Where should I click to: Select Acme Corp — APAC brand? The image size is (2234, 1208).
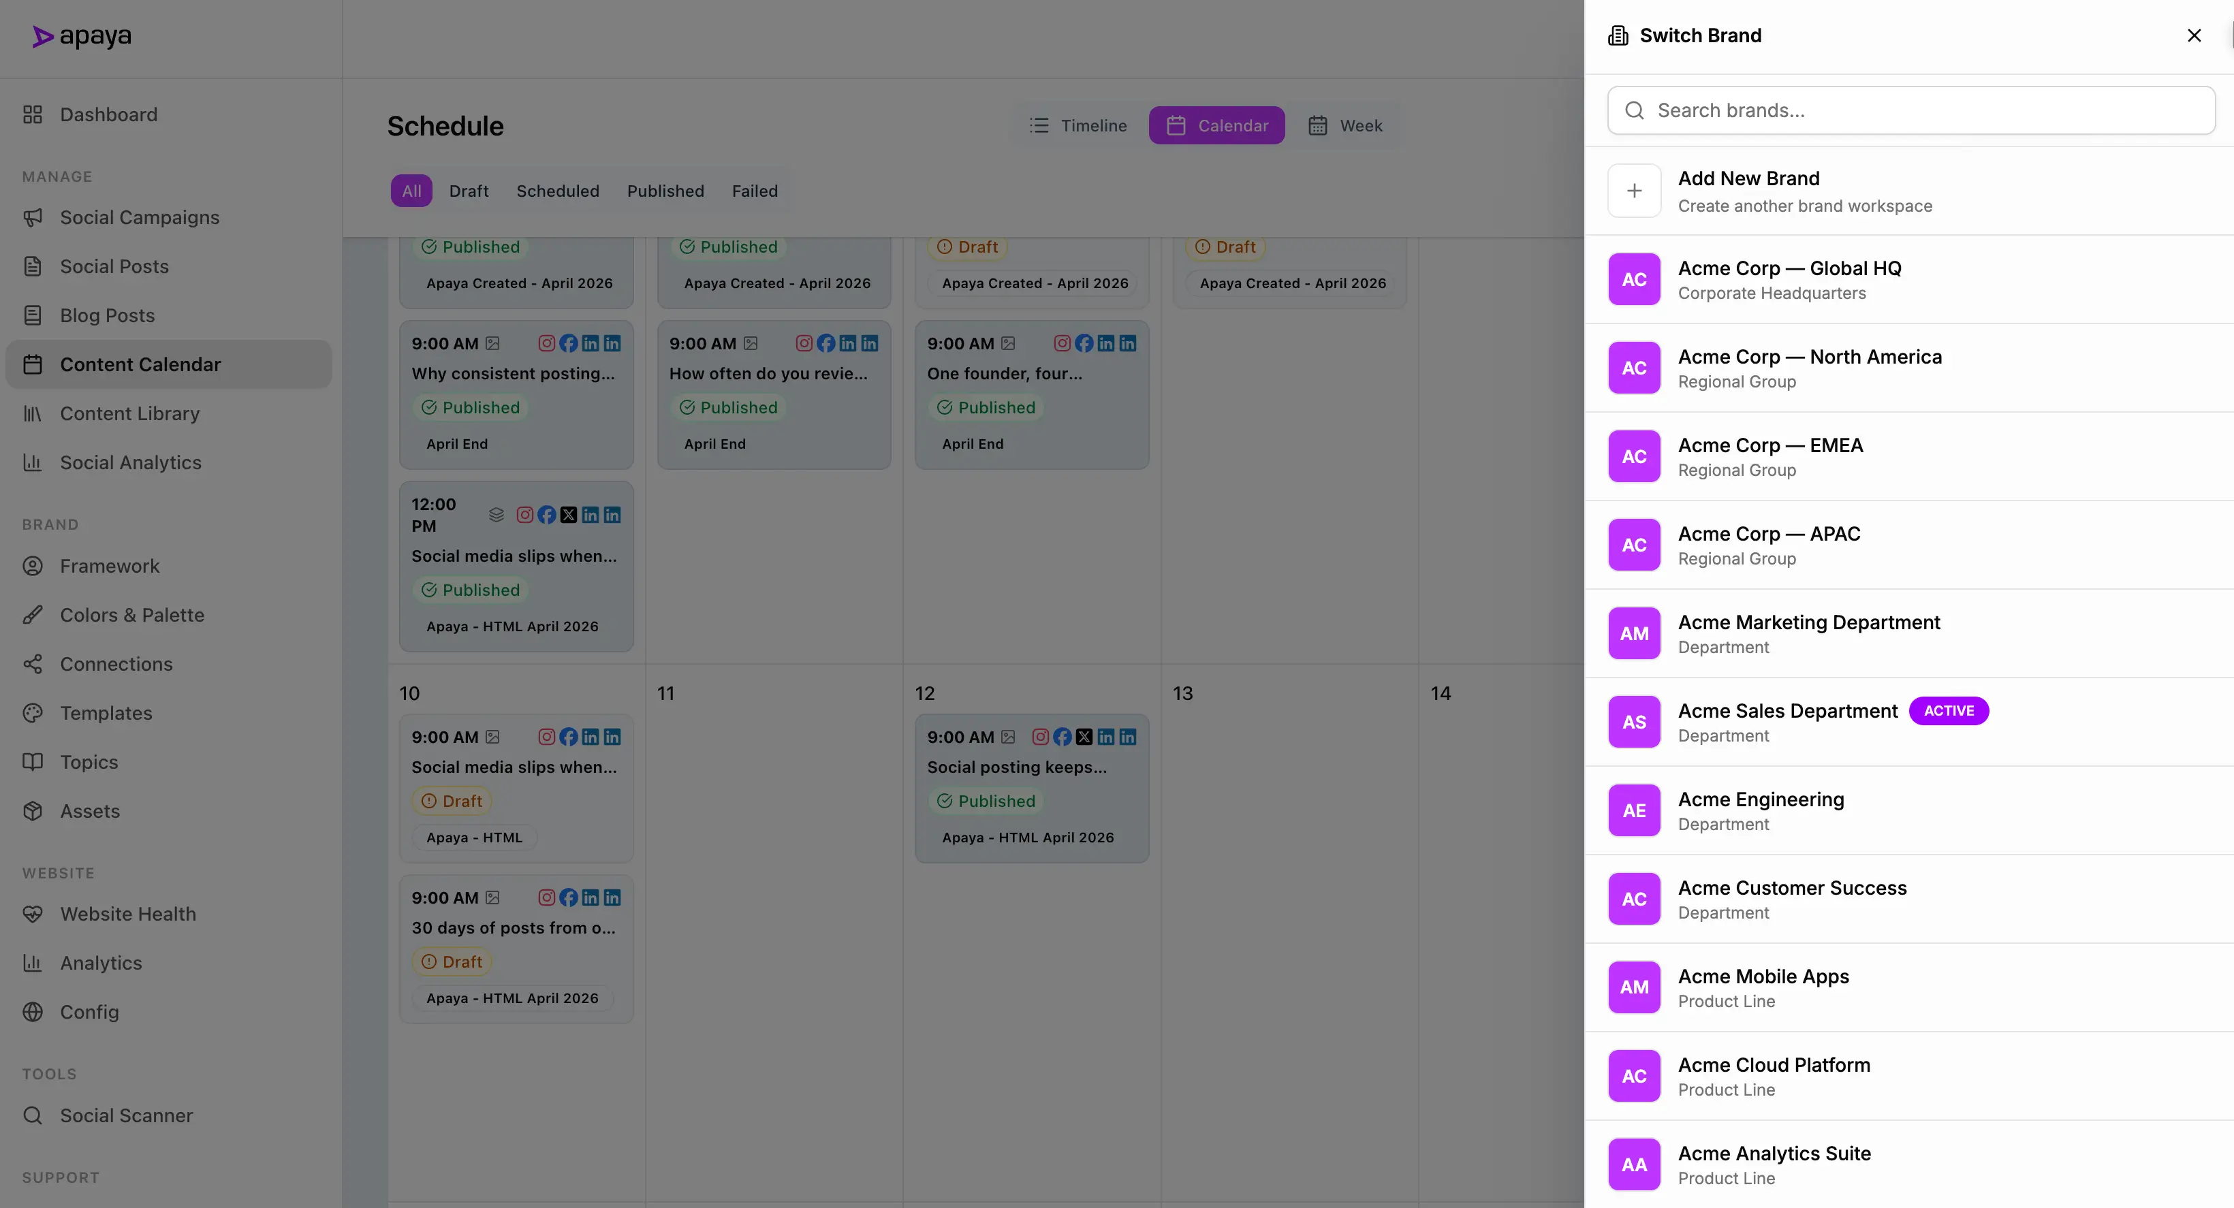pyautogui.click(x=1909, y=545)
